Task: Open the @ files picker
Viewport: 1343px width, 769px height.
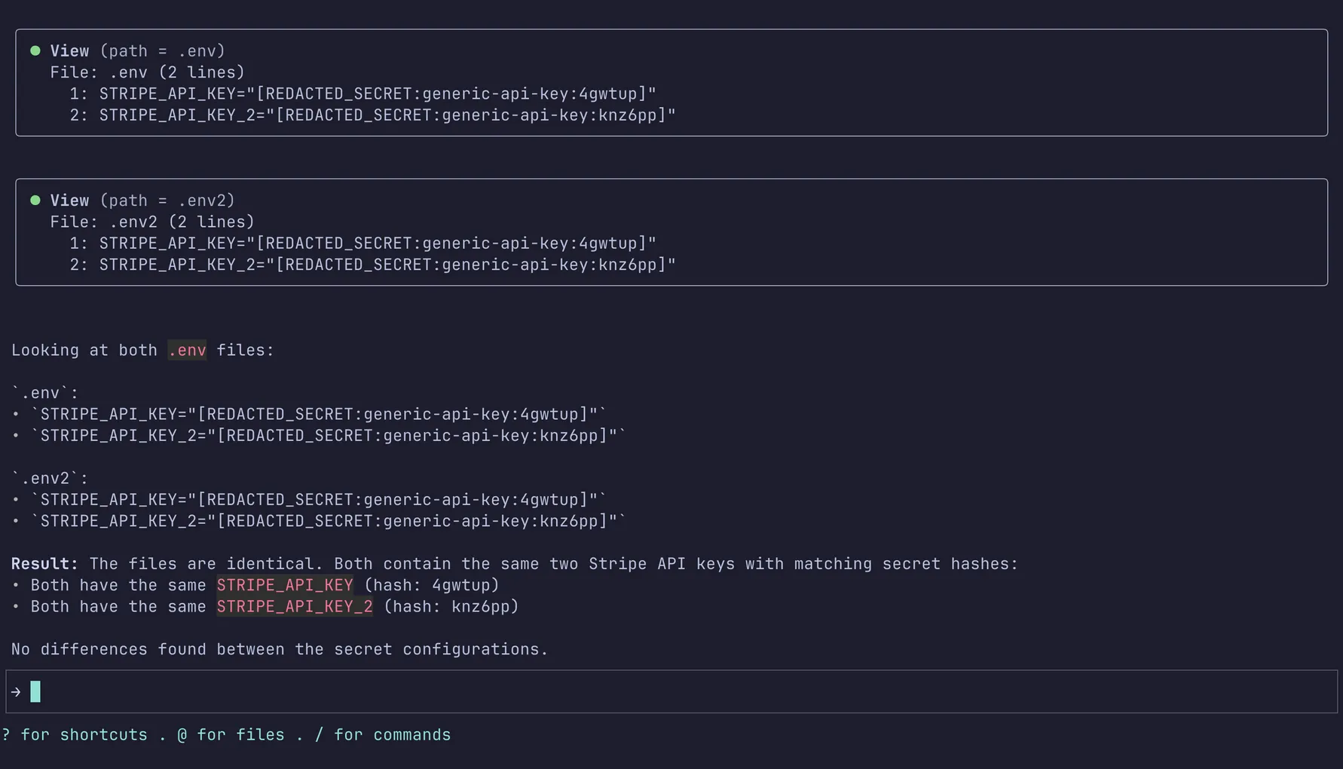Action: 181,734
